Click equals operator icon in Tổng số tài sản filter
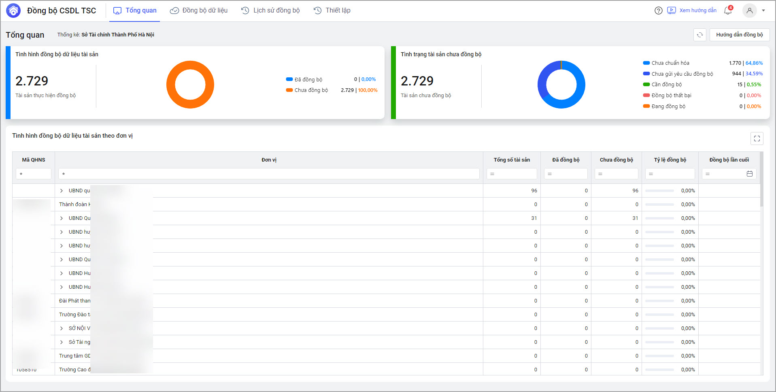This screenshot has width=776, height=392. pyautogui.click(x=492, y=174)
